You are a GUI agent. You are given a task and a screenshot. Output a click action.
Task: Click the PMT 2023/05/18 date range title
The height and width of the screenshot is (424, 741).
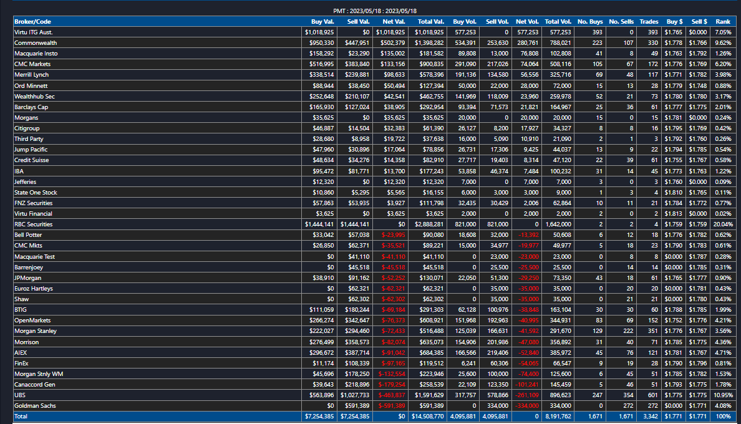(375, 11)
